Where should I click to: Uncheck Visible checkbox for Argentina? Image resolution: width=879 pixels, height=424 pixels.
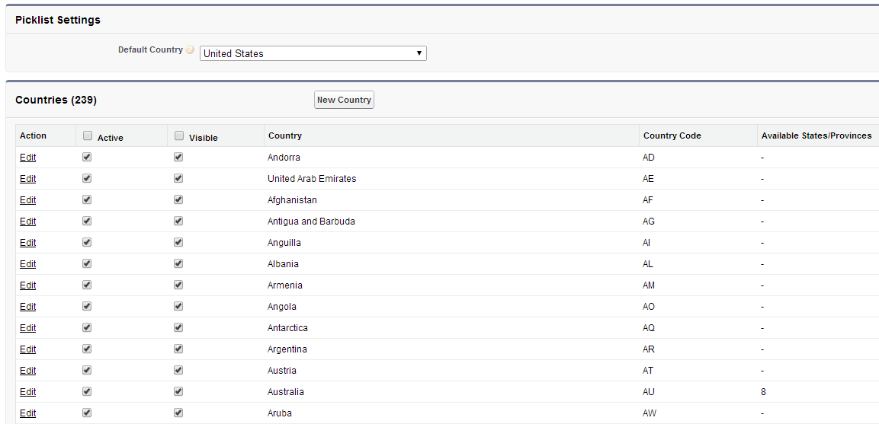178,349
